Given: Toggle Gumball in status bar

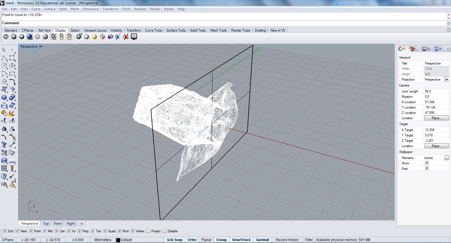Looking at the screenshot, I should [263, 240].
